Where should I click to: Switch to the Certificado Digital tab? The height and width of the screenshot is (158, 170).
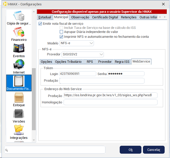pos(105,17)
